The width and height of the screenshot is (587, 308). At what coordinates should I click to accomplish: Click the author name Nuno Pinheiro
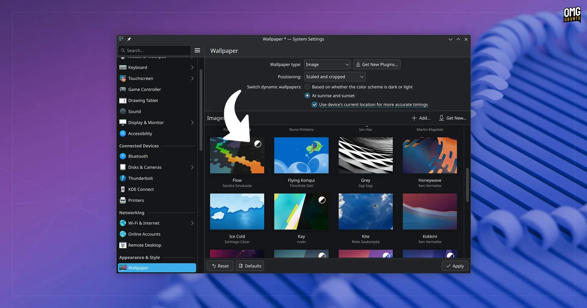coord(301,130)
